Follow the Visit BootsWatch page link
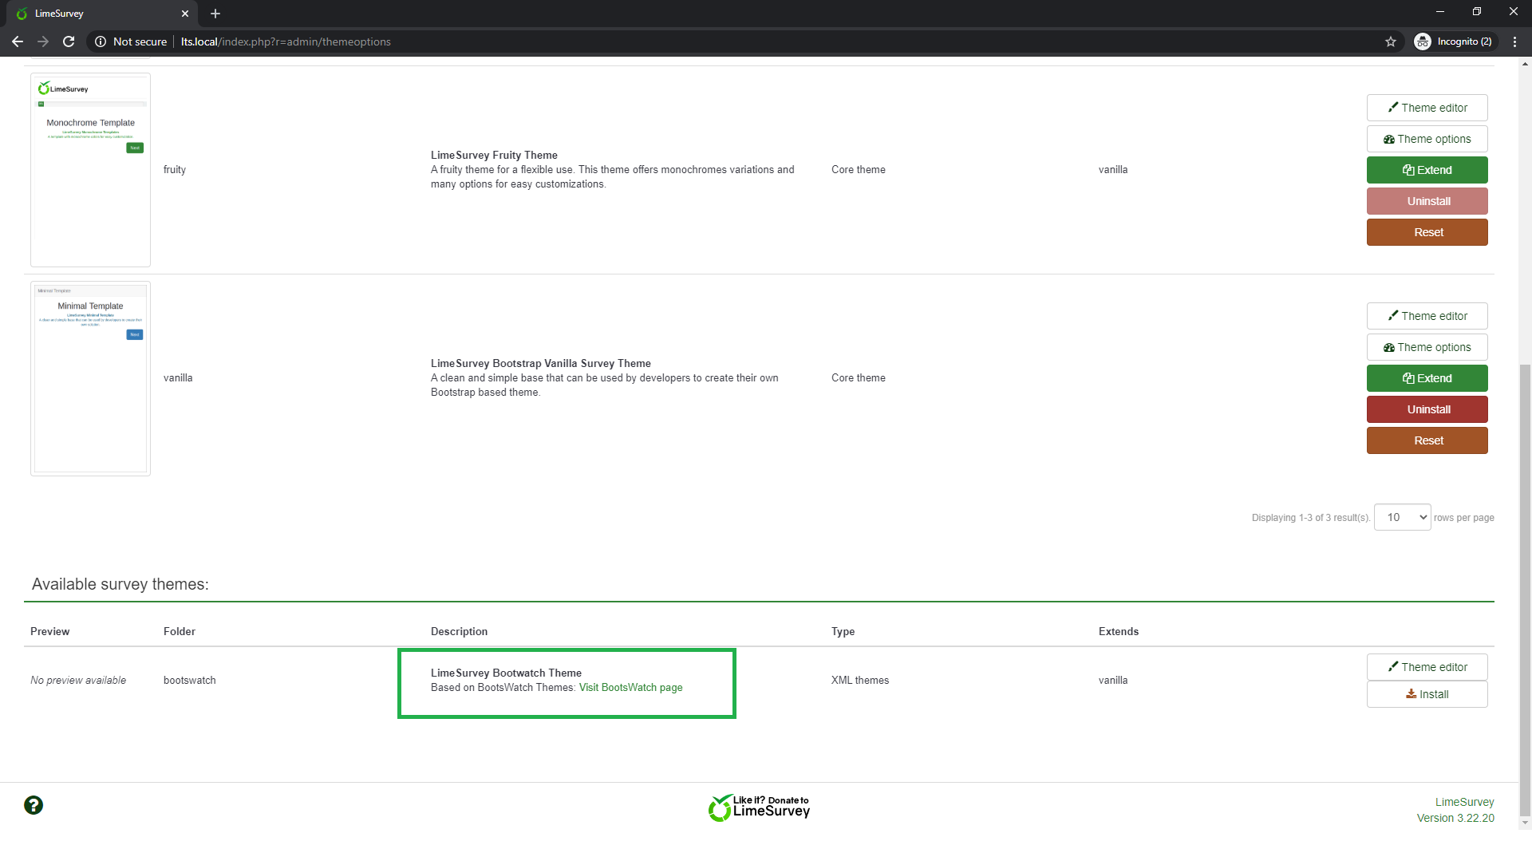This screenshot has height=841, width=1532. point(630,688)
